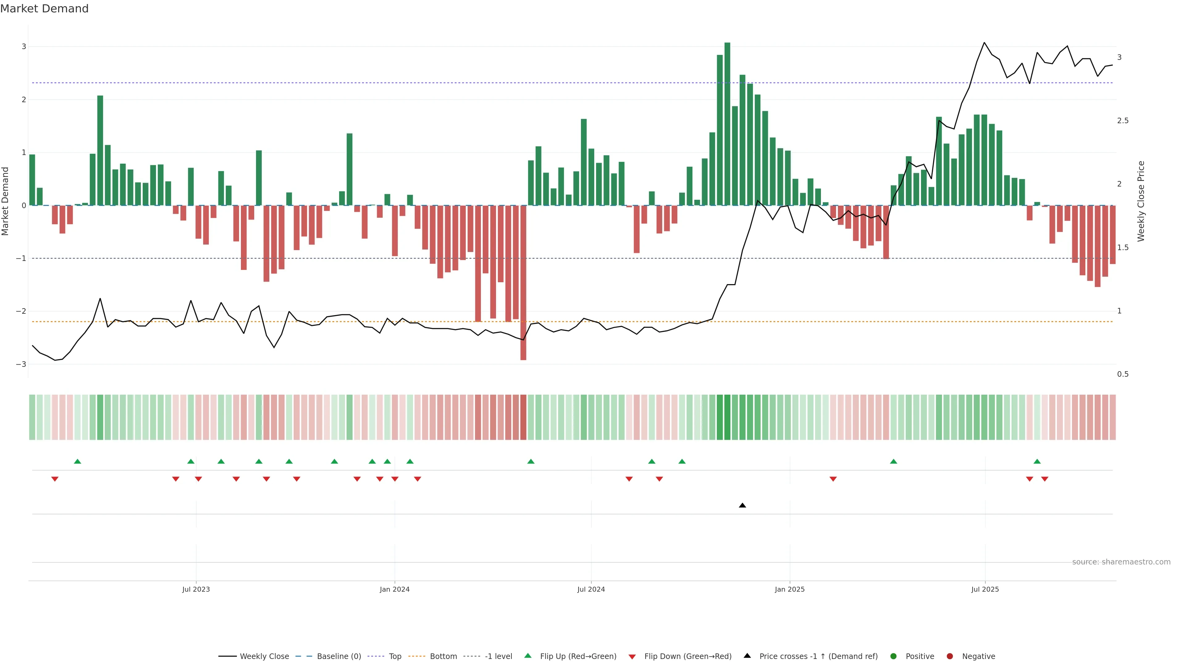
Task: Click the darkest green heatmap cell
Action: point(727,417)
